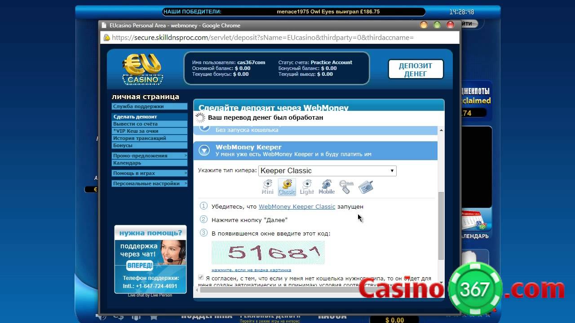Click the EU Casino logo
The width and height of the screenshot is (575, 323).
pyautogui.click(x=142, y=69)
